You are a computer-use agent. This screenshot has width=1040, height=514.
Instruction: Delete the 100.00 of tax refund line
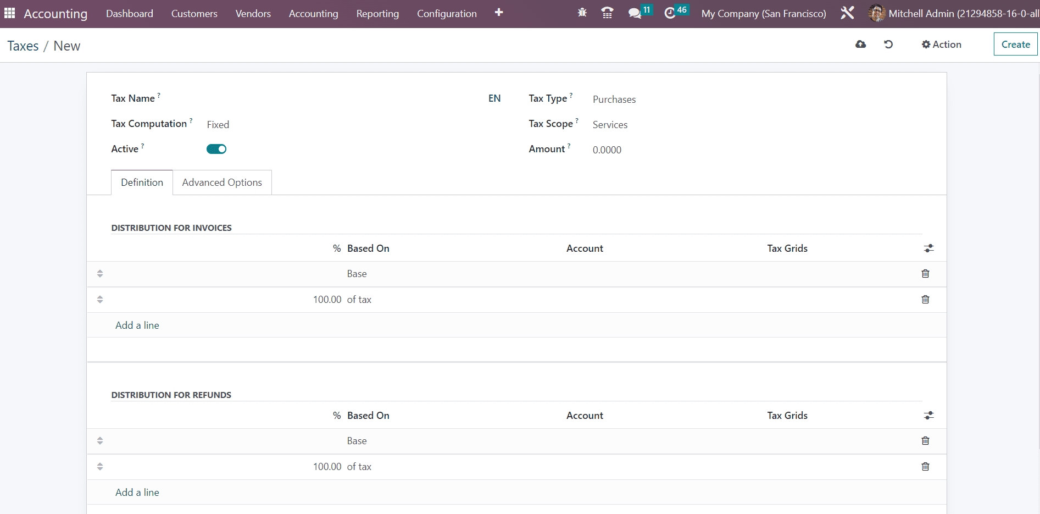pos(925,467)
